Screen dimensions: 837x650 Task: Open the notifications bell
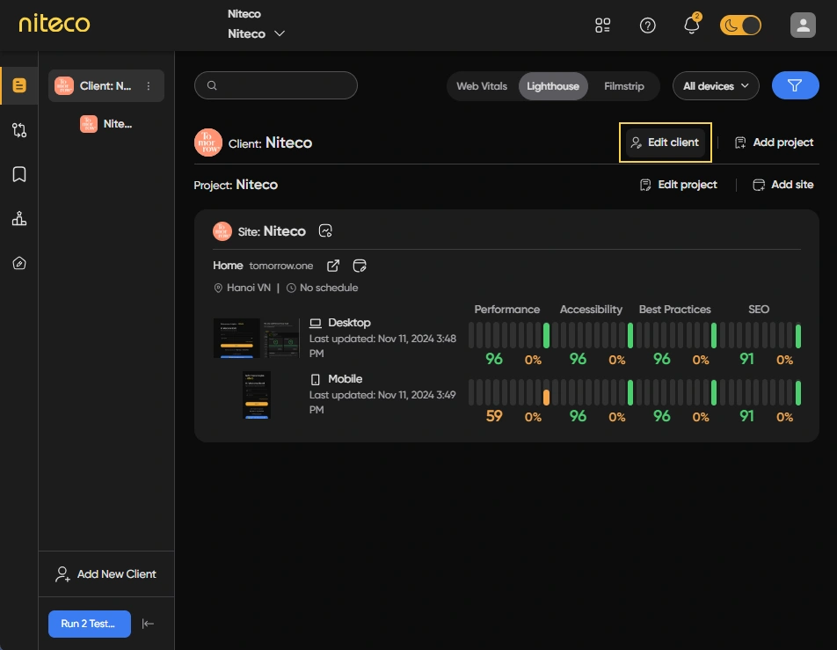692,26
